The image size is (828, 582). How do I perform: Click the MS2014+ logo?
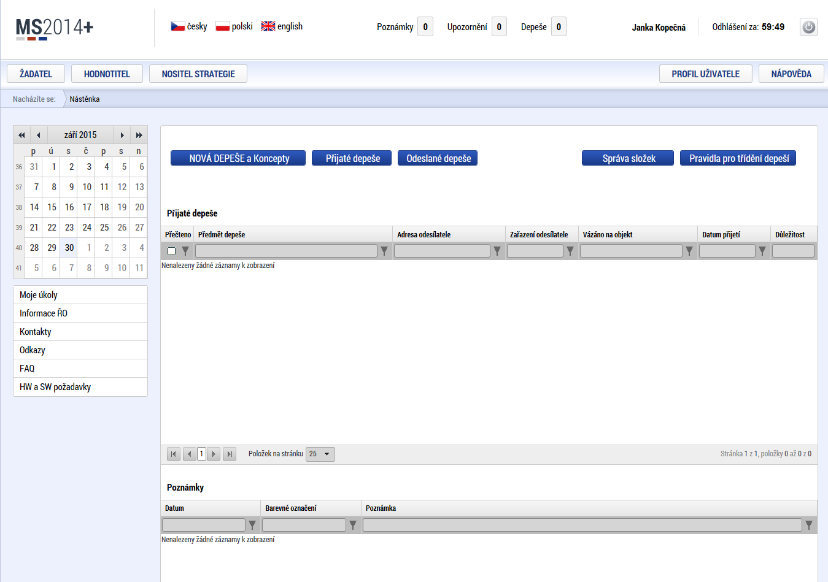[54, 28]
